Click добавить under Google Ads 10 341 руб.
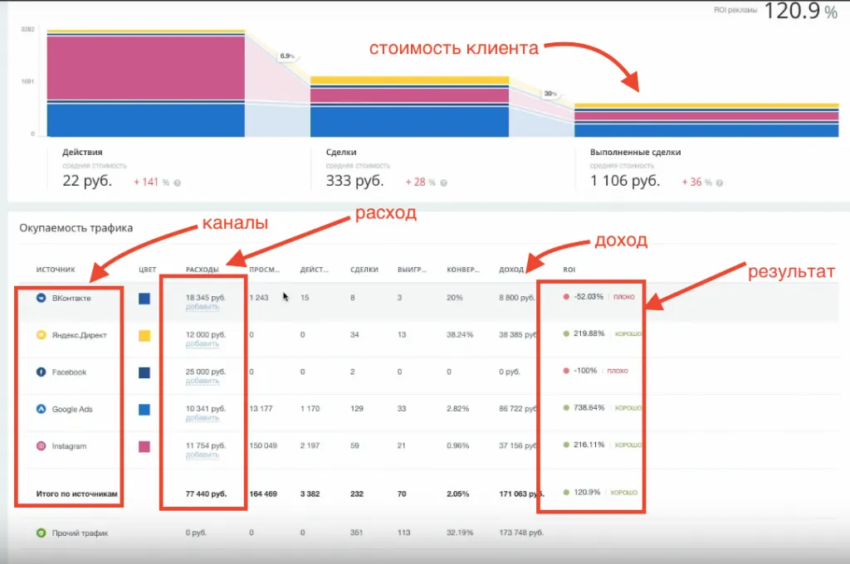The height and width of the screenshot is (564, 850). pyautogui.click(x=202, y=418)
